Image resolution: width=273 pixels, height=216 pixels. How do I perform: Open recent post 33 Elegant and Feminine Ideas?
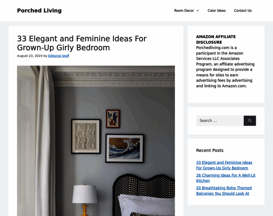click(224, 165)
